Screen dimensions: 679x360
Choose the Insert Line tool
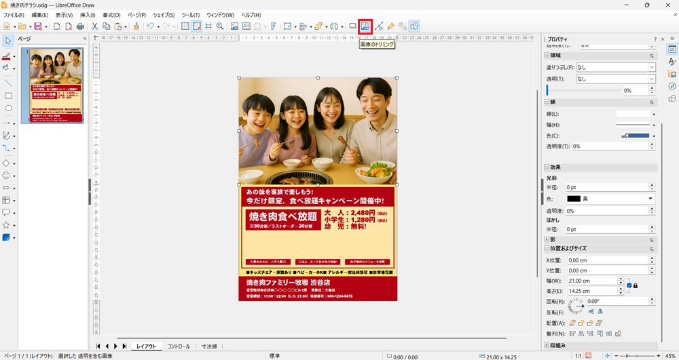point(8,83)
